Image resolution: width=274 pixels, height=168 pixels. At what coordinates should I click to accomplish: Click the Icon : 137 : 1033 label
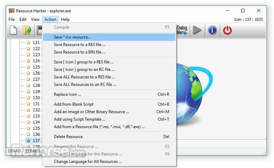tap(248, 19)
